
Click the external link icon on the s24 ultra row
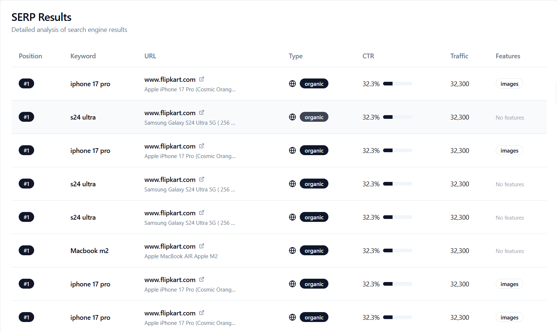pyautogui.click(x=201, y=112)
